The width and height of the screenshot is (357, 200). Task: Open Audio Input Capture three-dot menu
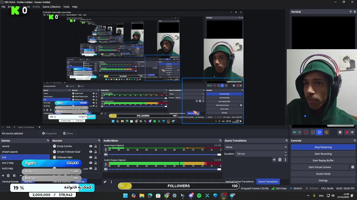point(106,149)
